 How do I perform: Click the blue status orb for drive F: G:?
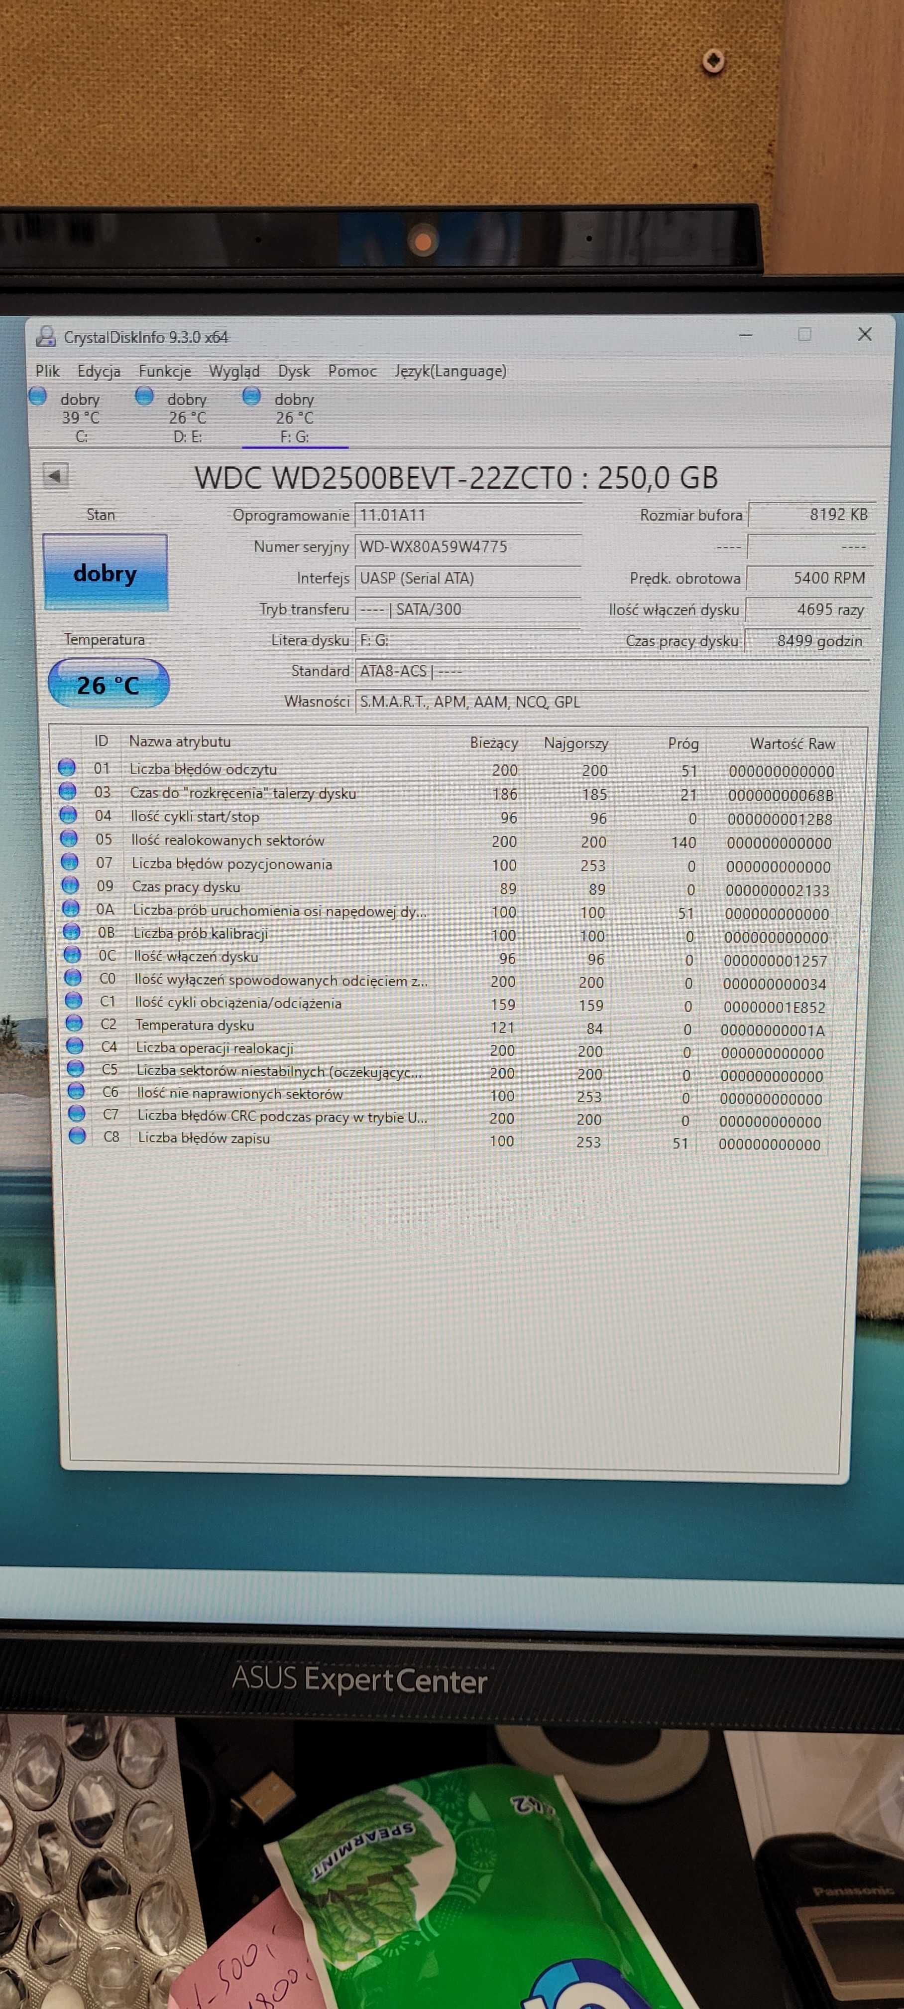click(251, 396)
